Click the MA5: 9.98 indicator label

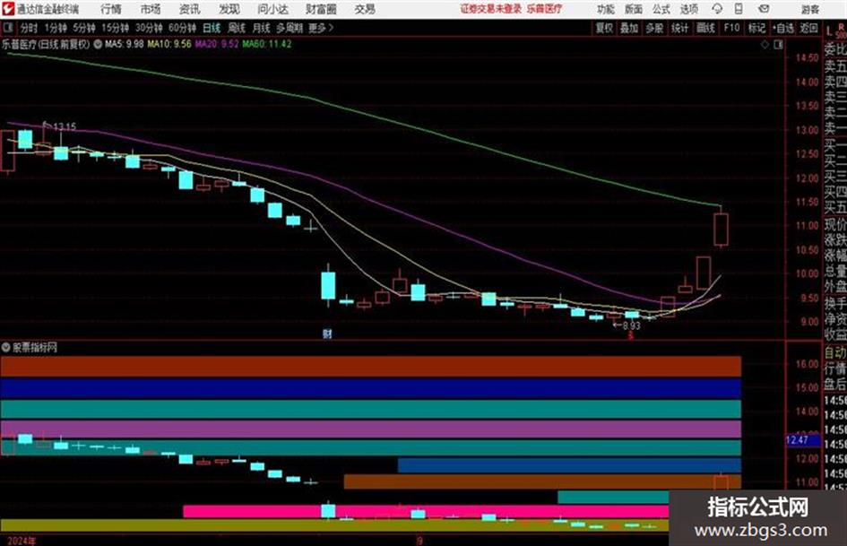[125, 44]
